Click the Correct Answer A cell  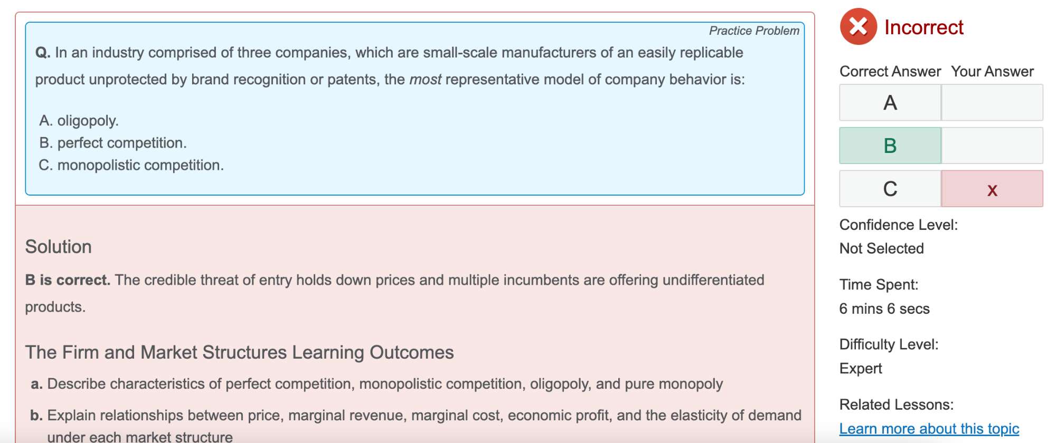click(x=890, y=103)
